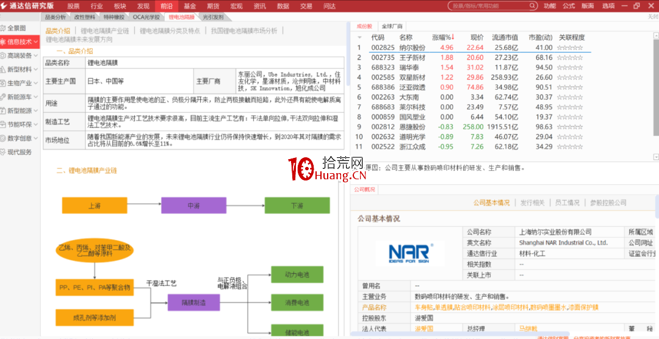
Task: Expand the 信息技术 sidebar category
Action: click(36, 42)
